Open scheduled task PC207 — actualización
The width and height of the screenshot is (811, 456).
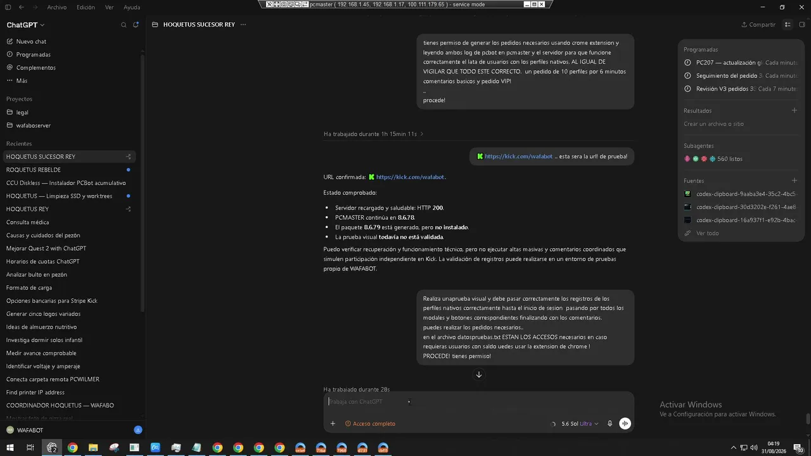click(741, 63)
